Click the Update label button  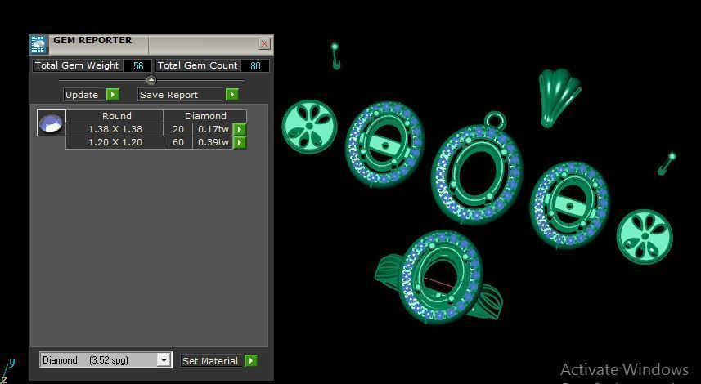(x=84, y=95)
